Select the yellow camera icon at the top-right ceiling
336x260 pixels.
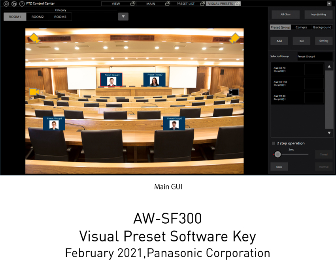point(234,39)
